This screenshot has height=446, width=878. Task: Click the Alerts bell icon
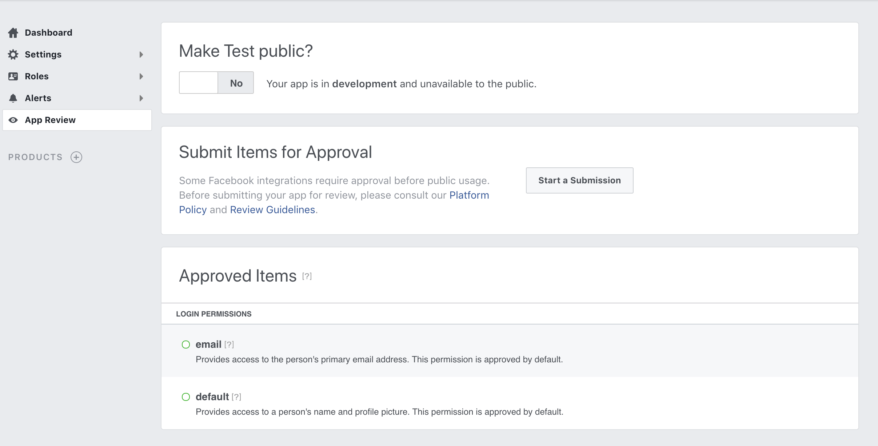[x=13, y=98]
